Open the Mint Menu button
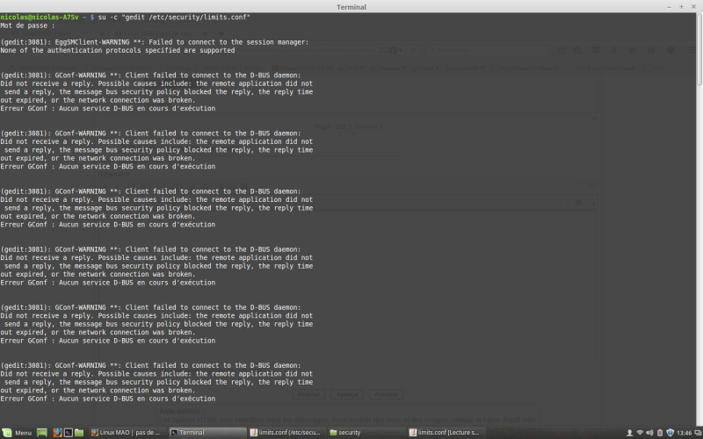Screen dimensions: 703x439 (x=17, y=433)
